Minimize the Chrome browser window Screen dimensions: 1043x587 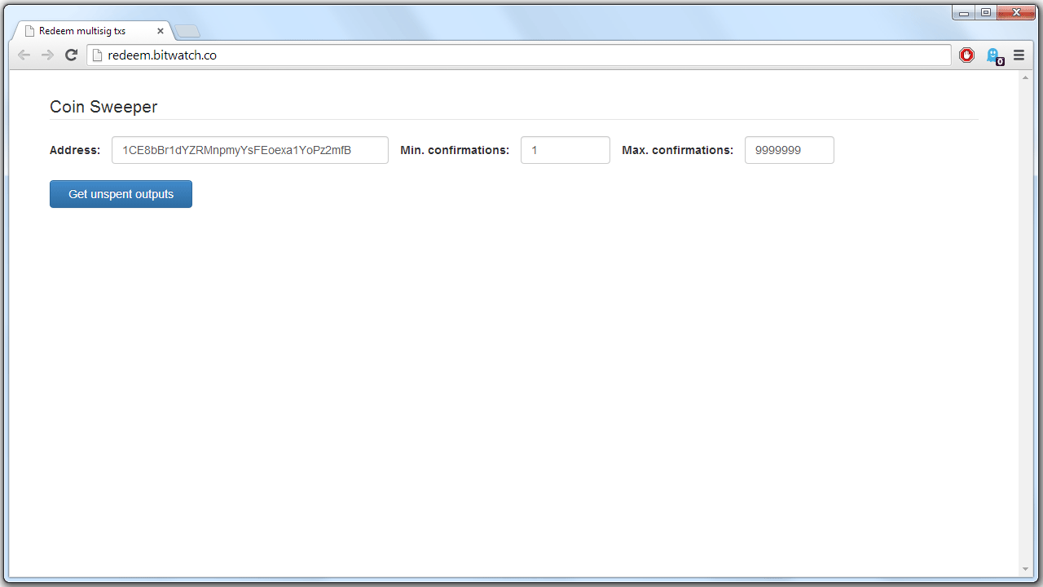964,12
